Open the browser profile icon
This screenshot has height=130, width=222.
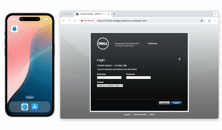coord(210,21)
